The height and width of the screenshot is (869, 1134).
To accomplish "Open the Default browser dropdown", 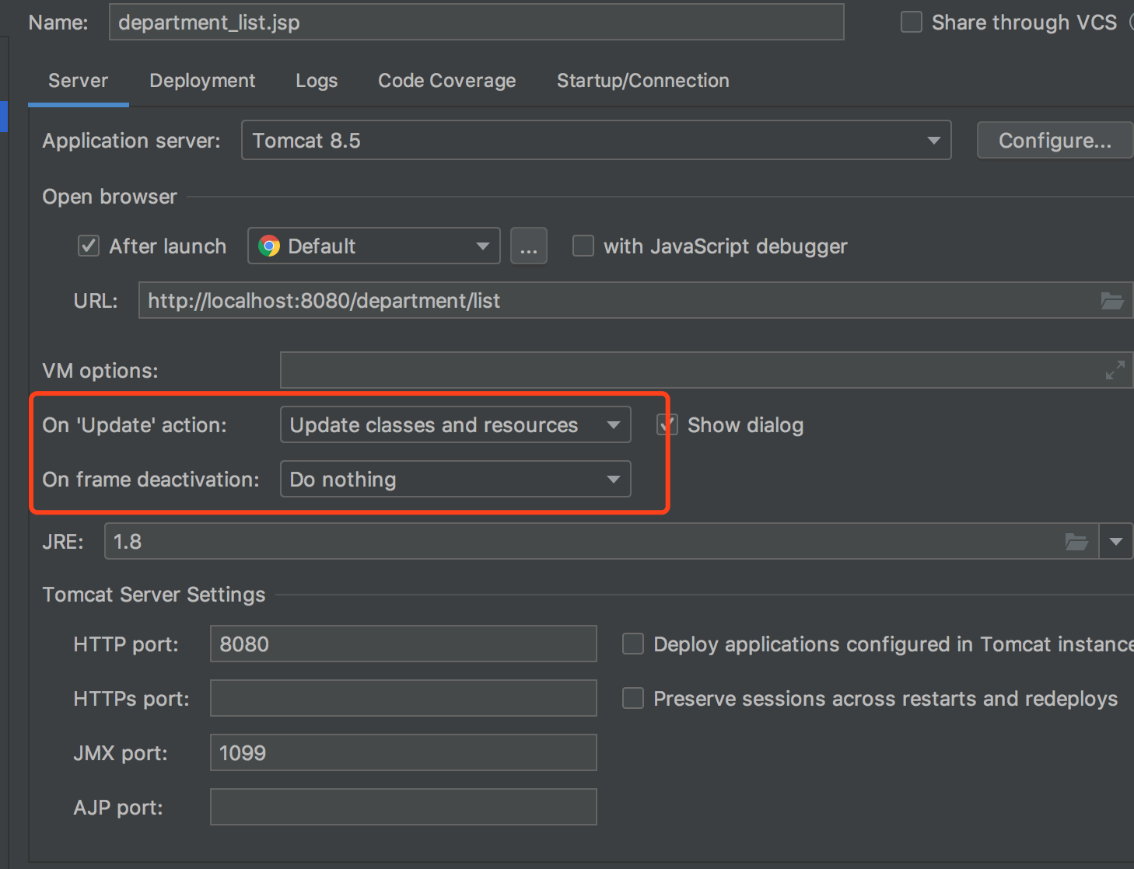I will [374, 246].
